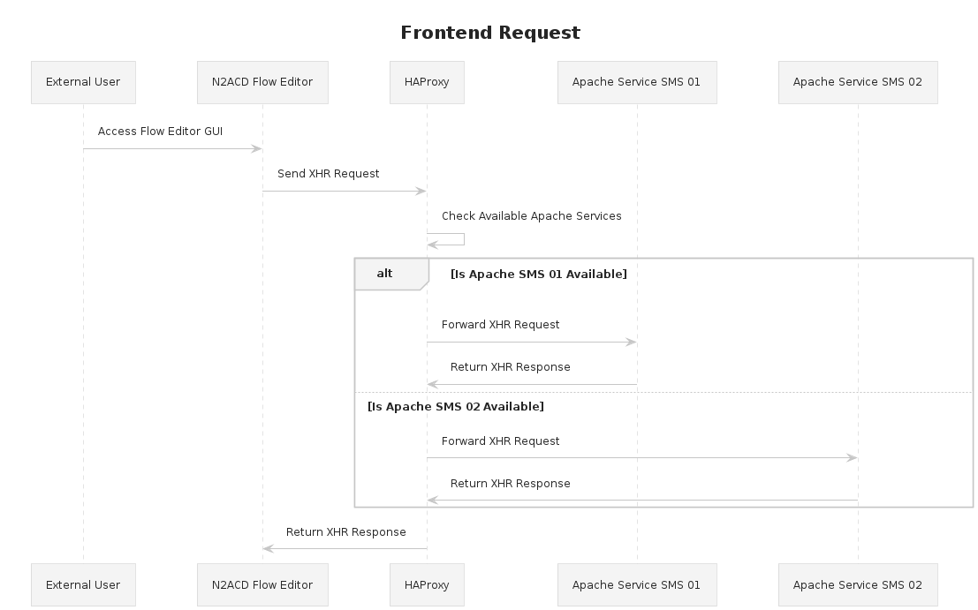
Task: Click the Is Apache SMS 01 Available condition
Action: point(538,275)
